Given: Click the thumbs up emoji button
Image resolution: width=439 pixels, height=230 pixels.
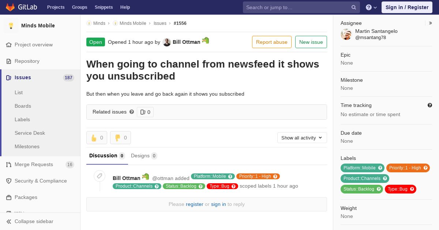Looking at the screenshot, I should pyautogui.click(x=97, y=138).
